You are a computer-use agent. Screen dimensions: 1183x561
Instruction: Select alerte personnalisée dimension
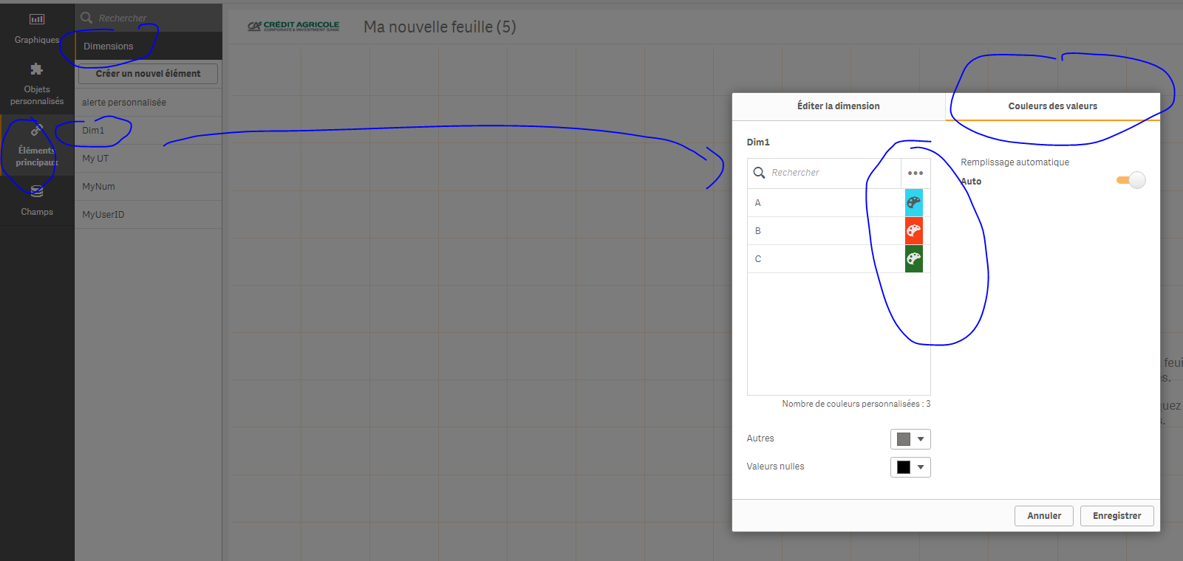[x=148, y=103]
